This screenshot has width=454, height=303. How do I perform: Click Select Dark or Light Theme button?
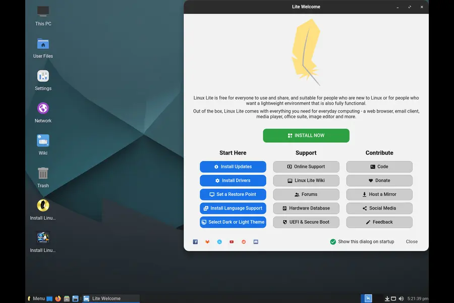(233, 222)
